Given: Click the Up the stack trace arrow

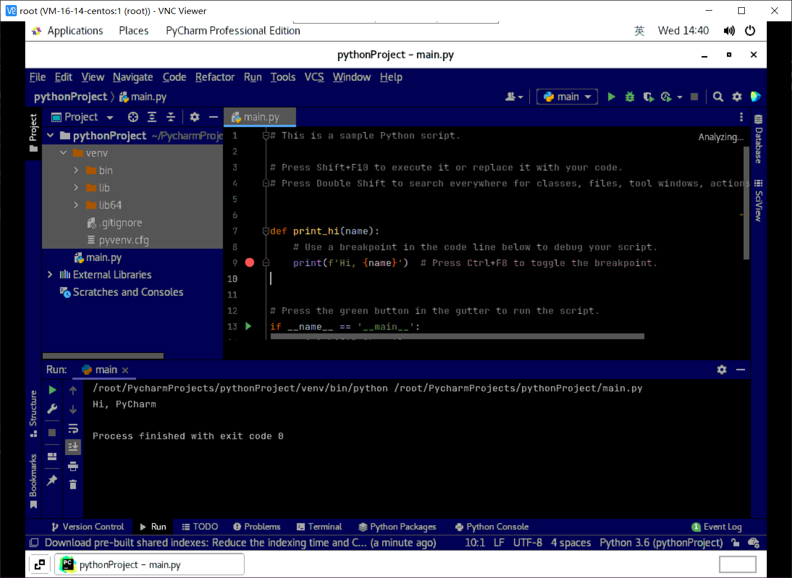Looking at the screenshot, I should tap(73, 390).
